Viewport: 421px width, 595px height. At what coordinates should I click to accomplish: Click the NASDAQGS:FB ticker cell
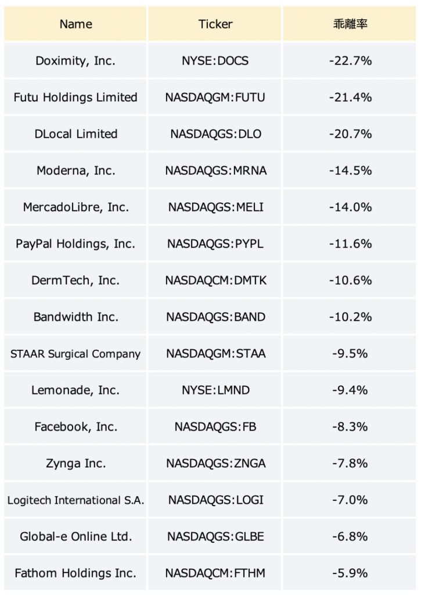click(215, 426)
